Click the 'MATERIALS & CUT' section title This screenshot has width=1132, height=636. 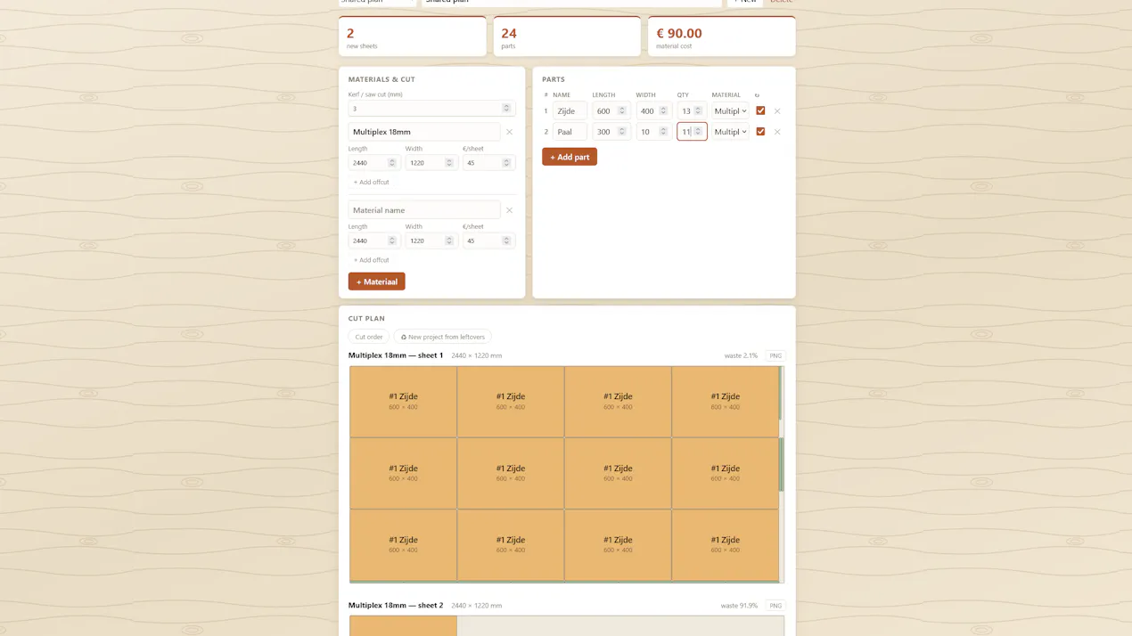click(x=381, y=79)
